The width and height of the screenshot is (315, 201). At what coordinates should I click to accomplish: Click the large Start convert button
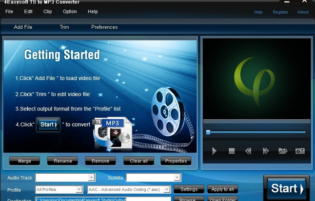pyautogui.click(x=287, y=188)
